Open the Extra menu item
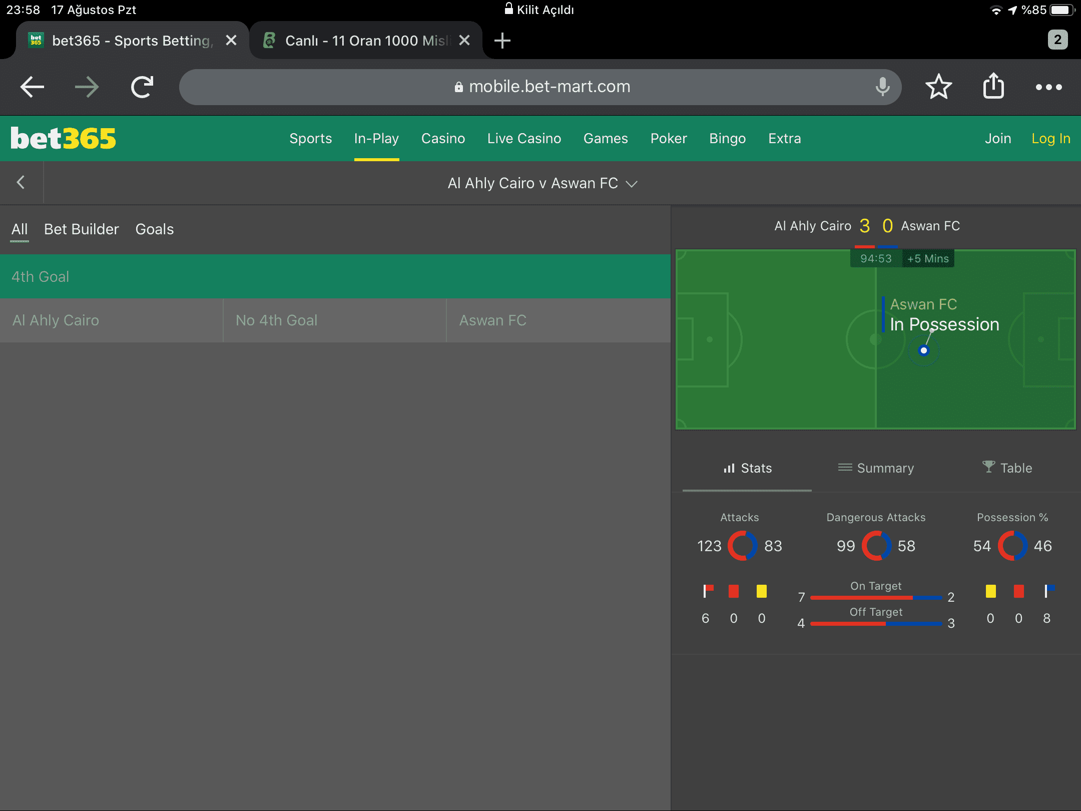The image size is (1081, 811). click(784, 139)
